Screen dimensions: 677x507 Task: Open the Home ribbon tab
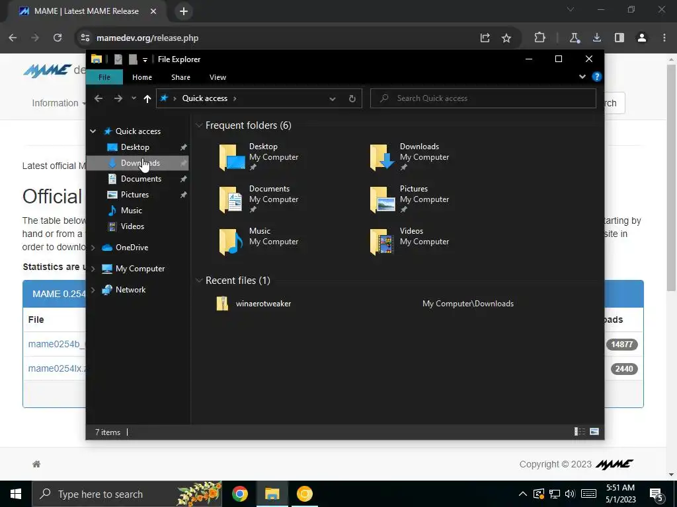click(x=142, y=77)
